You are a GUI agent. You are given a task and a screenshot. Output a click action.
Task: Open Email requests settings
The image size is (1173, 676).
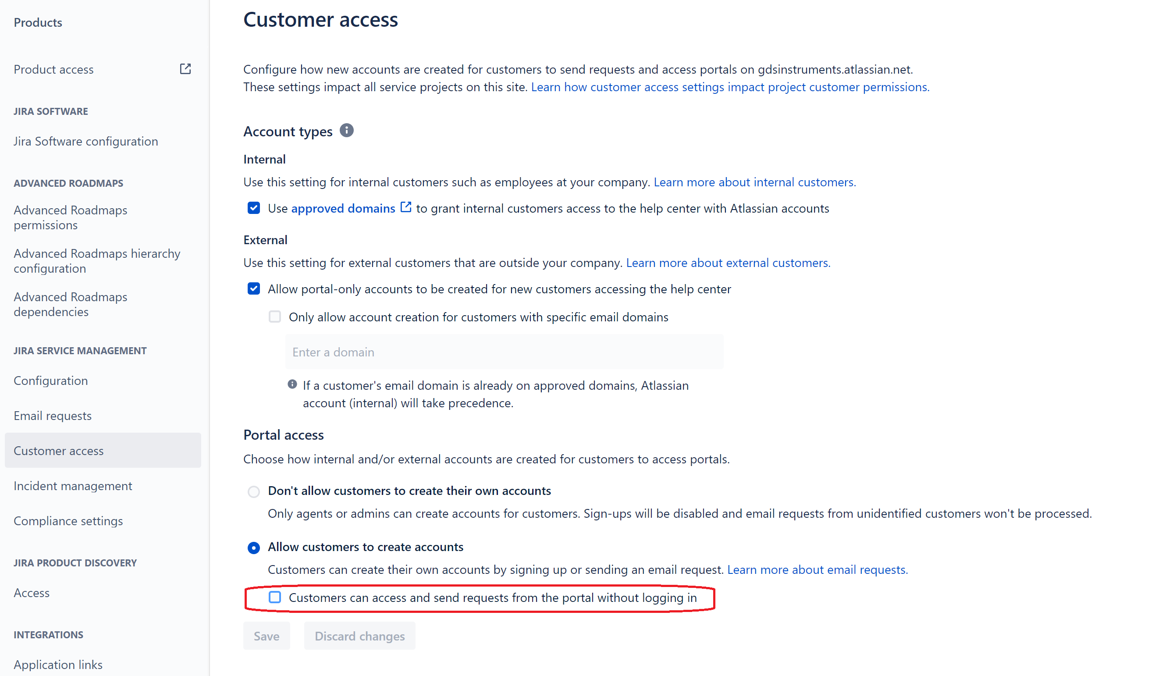click(53, 415)
